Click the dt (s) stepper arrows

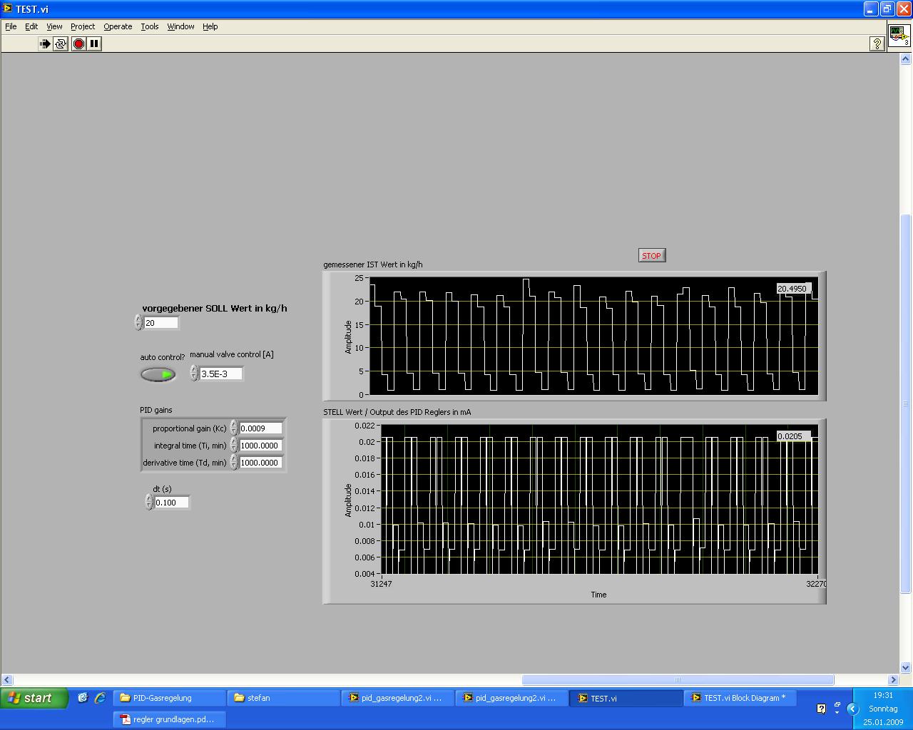click(x=149, y=503)
